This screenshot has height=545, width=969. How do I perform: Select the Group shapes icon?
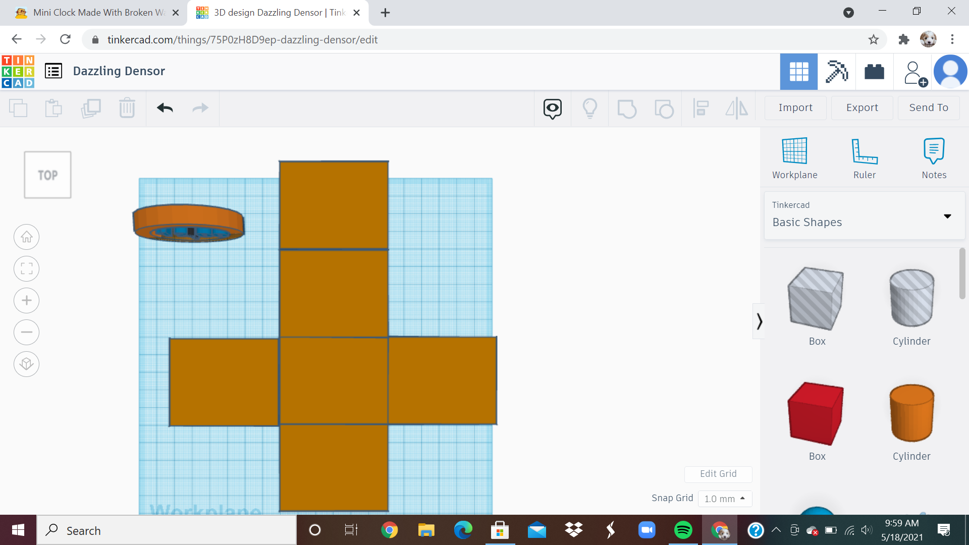[627, 108]
